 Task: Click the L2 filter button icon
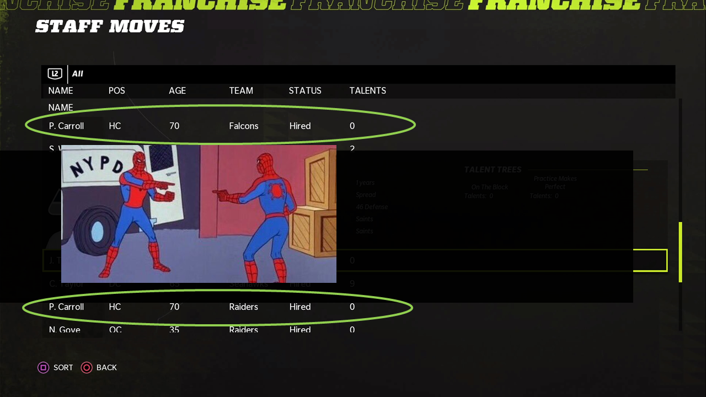tap(55, 74)
